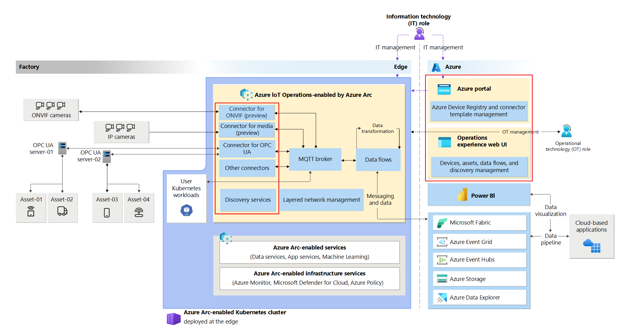This screenshot has height=334, width=625.
Task: Click Azure Device Registry and connector template management
Action: pyautogui.click(x=479, y=111)
